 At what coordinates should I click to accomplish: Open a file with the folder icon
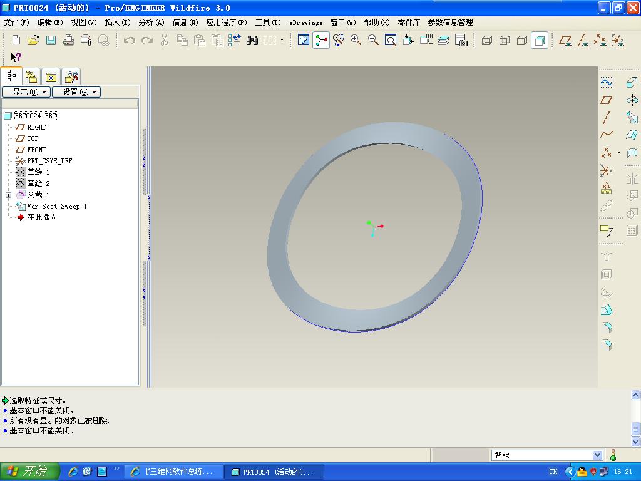(33, 40)
